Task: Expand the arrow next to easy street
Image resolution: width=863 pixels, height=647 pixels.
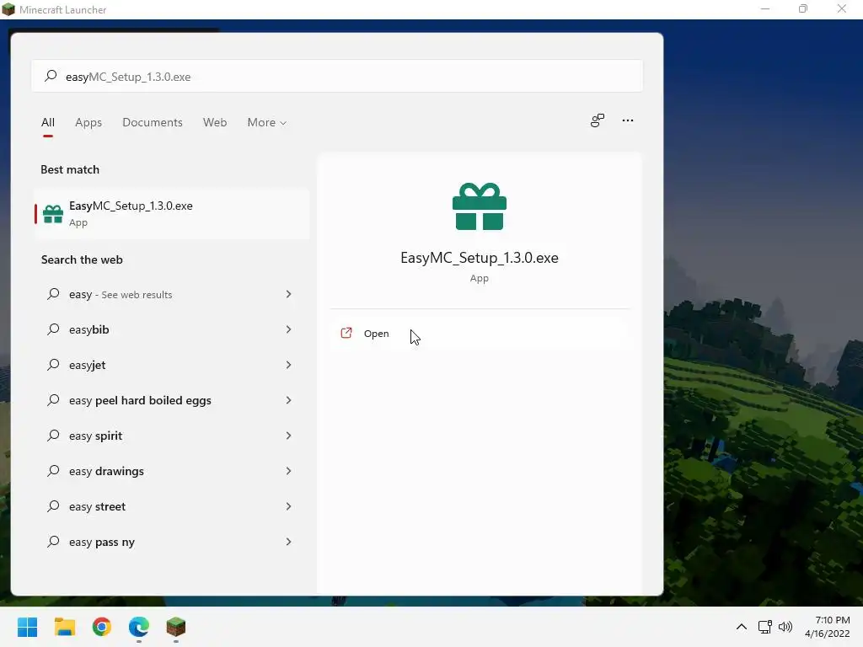Action: coord(288,506)
